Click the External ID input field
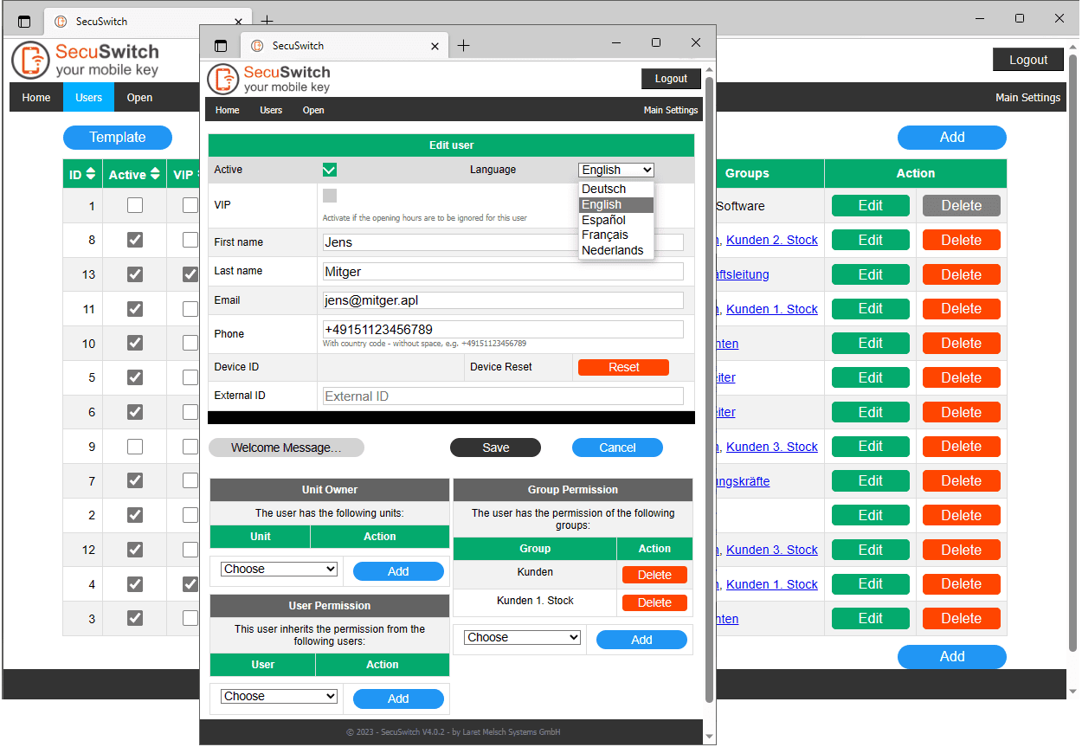The height and width of the screenshot is (747, 1082). point(503,396)
